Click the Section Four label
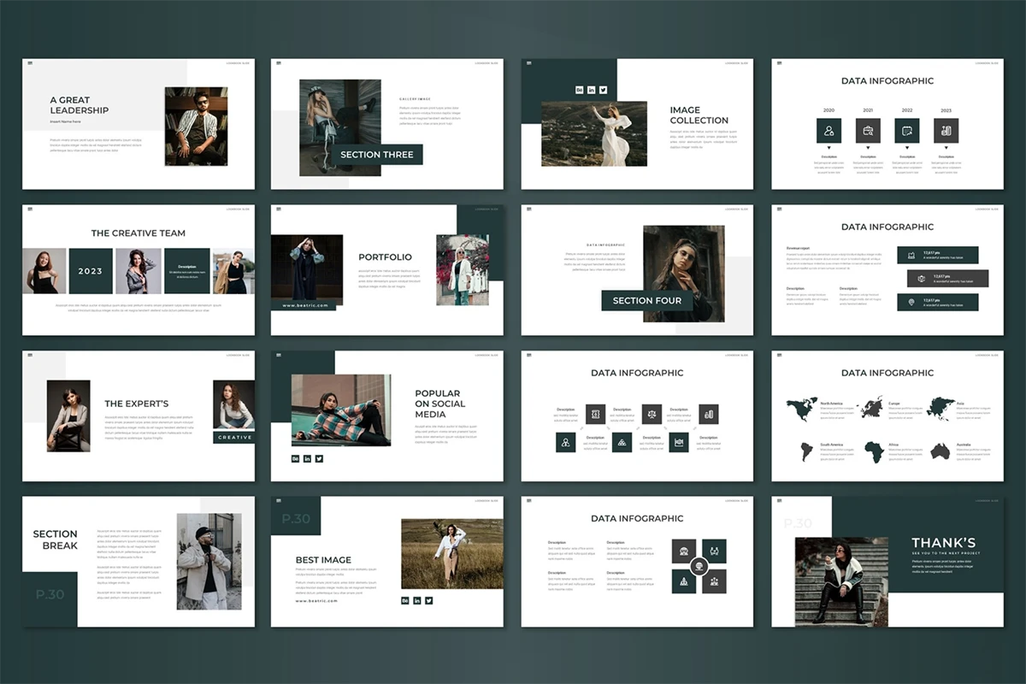 pos(647,301)
